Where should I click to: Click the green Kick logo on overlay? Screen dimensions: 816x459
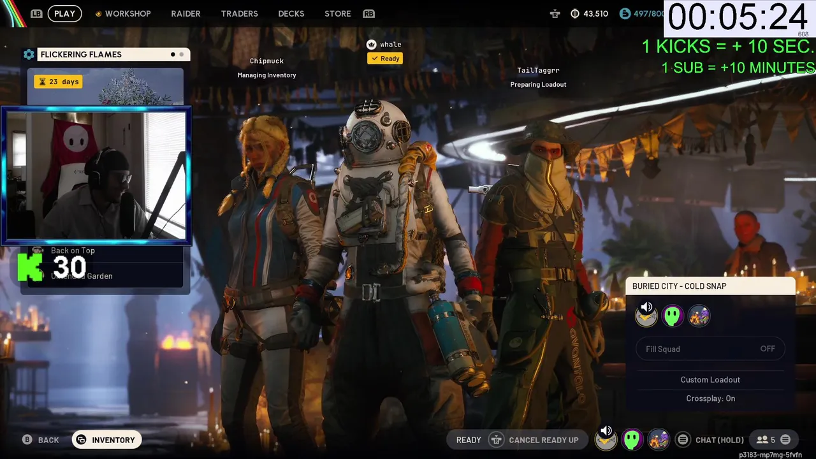tap(30, 267)
